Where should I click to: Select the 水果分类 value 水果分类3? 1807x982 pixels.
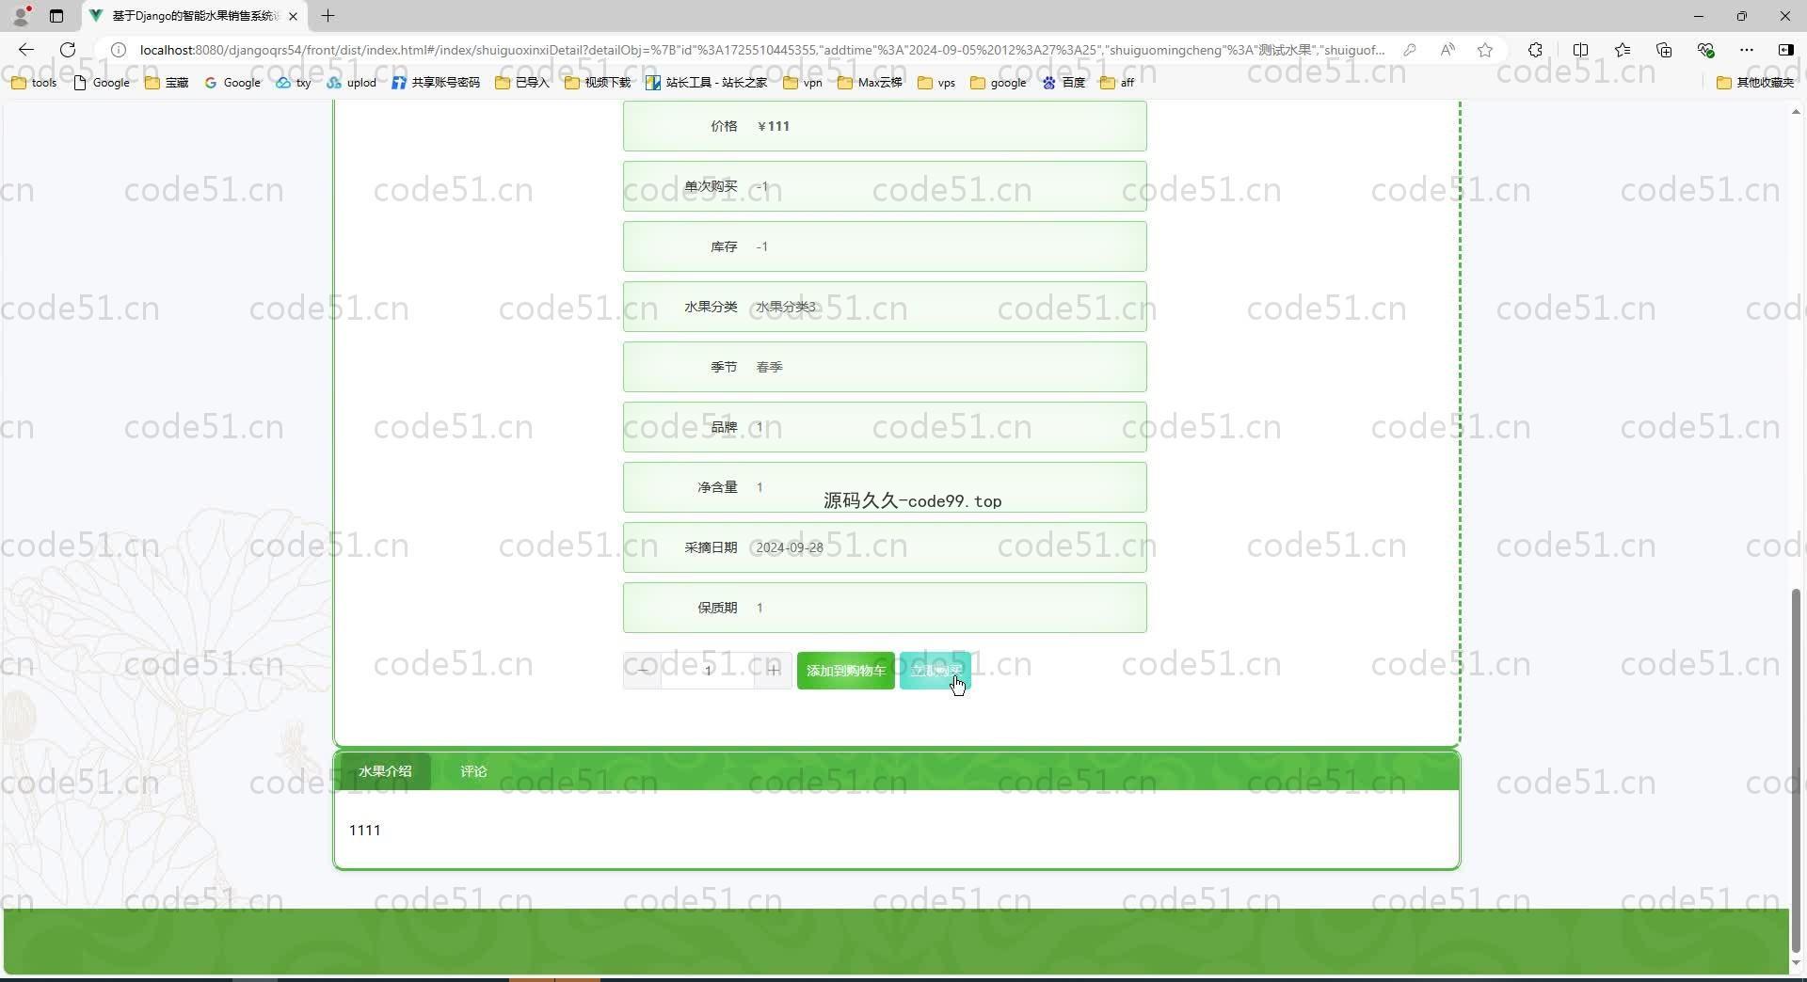pos(786,307)
